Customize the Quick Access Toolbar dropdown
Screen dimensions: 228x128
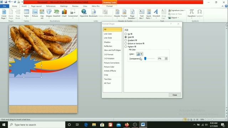[22, 2]
